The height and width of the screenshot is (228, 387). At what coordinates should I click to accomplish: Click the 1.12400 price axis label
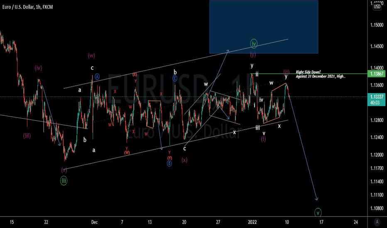(377, 137)
